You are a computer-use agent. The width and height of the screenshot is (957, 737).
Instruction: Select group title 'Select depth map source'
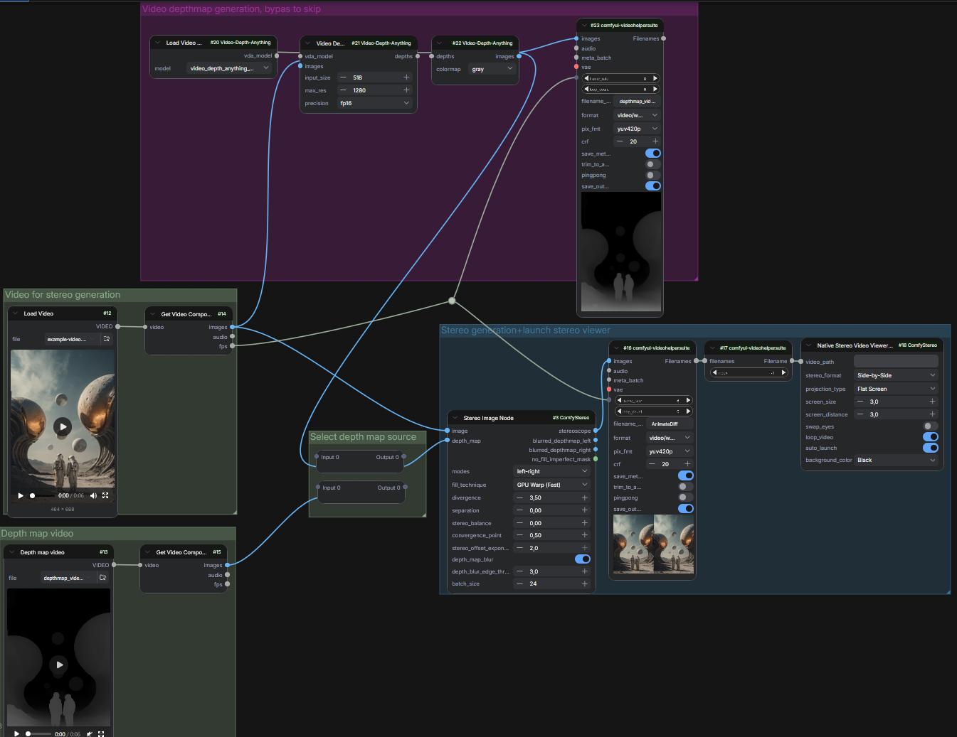tap(363, 437)
